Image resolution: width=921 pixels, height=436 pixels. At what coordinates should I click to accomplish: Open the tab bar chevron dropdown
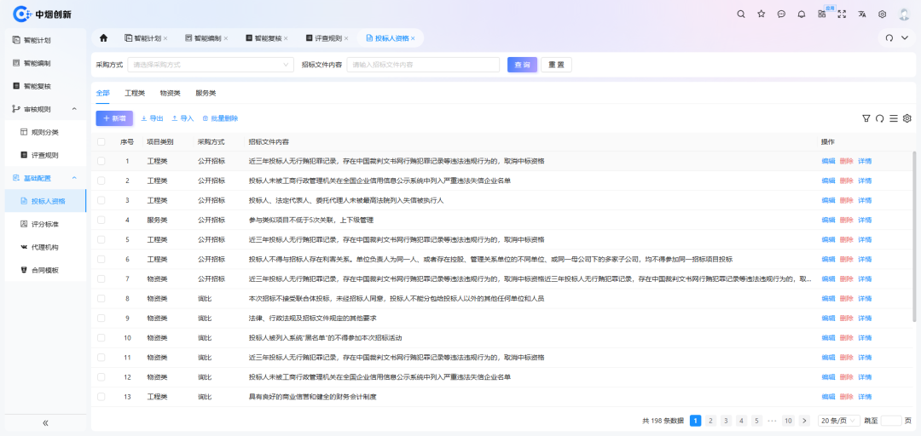click(905, 37)
